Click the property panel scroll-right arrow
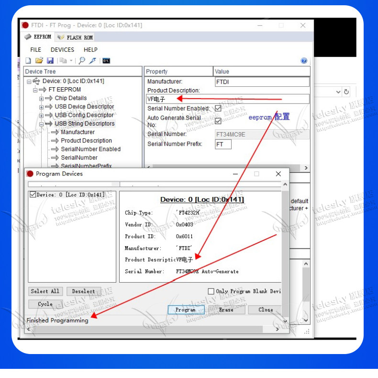Viewport: 378px width, 378px height. tap(306, 168)
